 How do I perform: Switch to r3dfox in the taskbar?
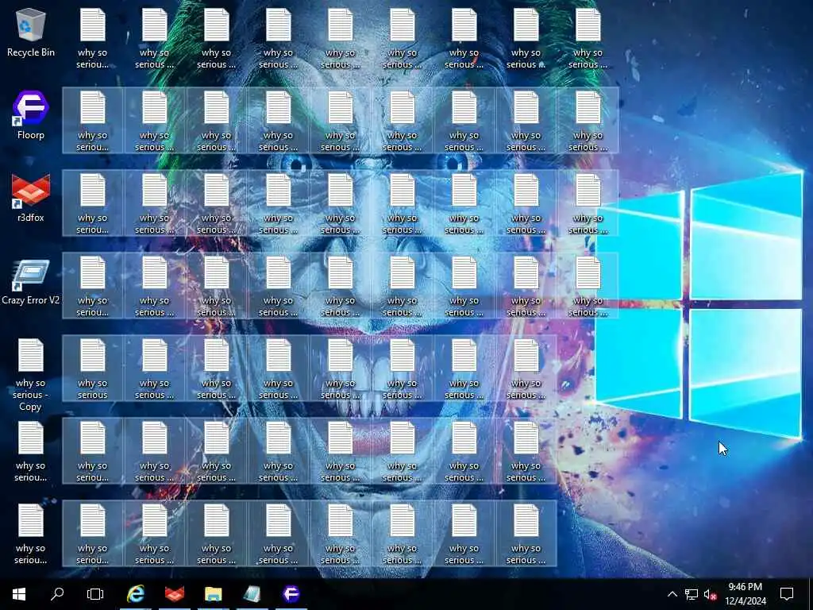pyautogui.click(x=174, y=594)
